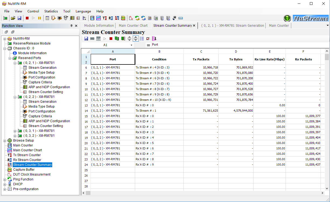Image resolution: width=330 pixels, height=202 pixels.
Task: Open Media Type Setup toolbar icon
Action: [53, 18]
